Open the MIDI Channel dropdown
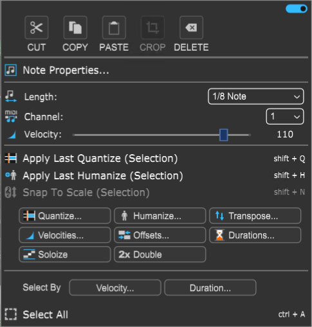Screen dimensions: 312x327 click(285, 116)
